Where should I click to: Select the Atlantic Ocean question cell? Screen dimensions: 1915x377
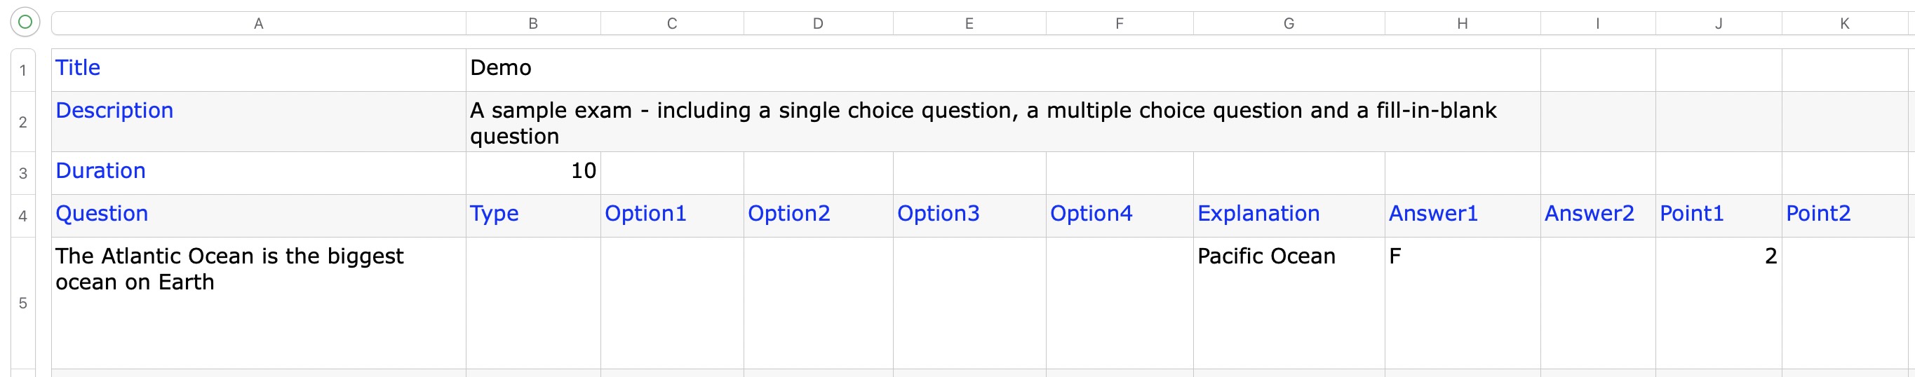[x=258, y=302]
